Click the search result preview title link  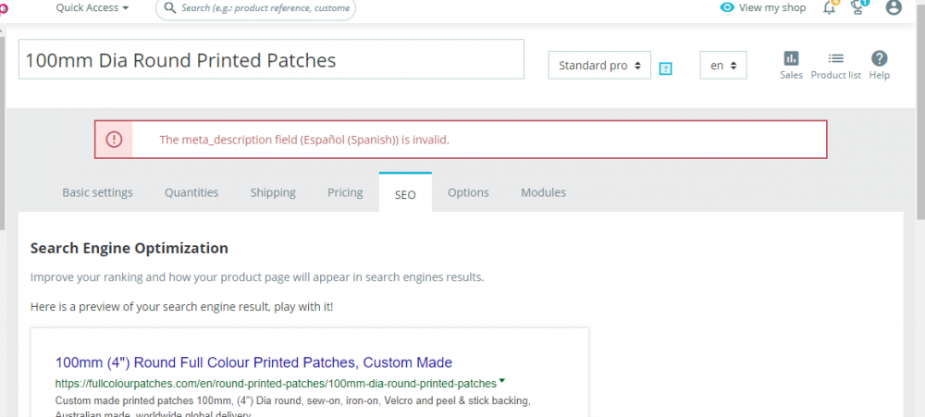(x=253, y=362)
